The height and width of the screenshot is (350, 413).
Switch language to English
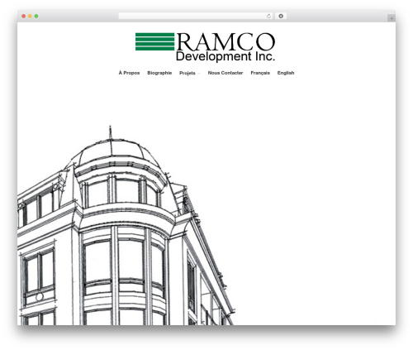pos(286,73)
